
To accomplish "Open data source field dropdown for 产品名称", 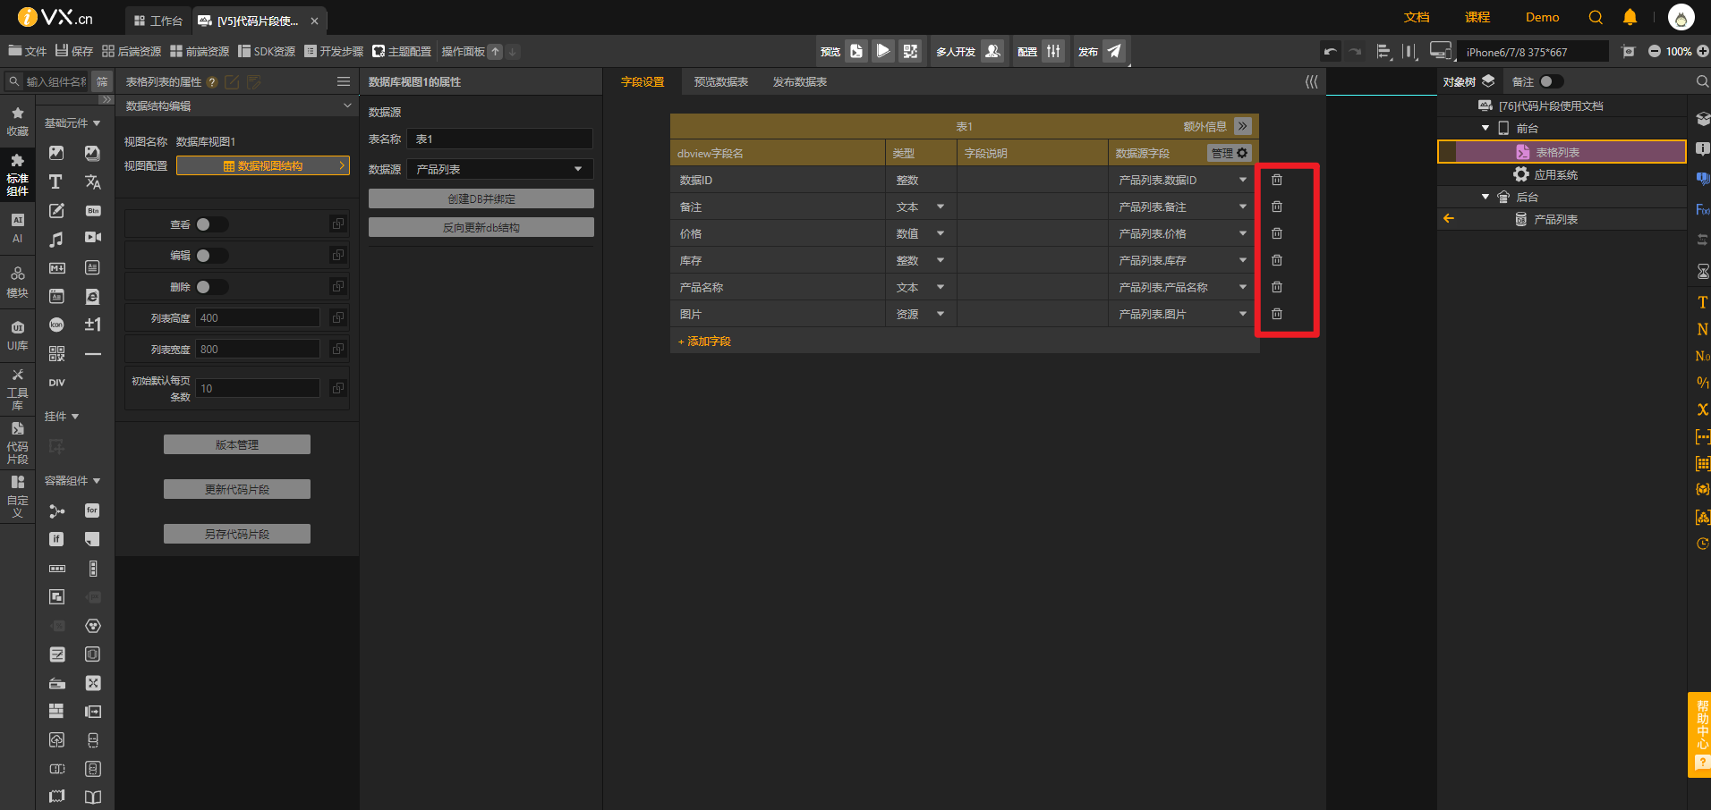I will point(1243,287).
